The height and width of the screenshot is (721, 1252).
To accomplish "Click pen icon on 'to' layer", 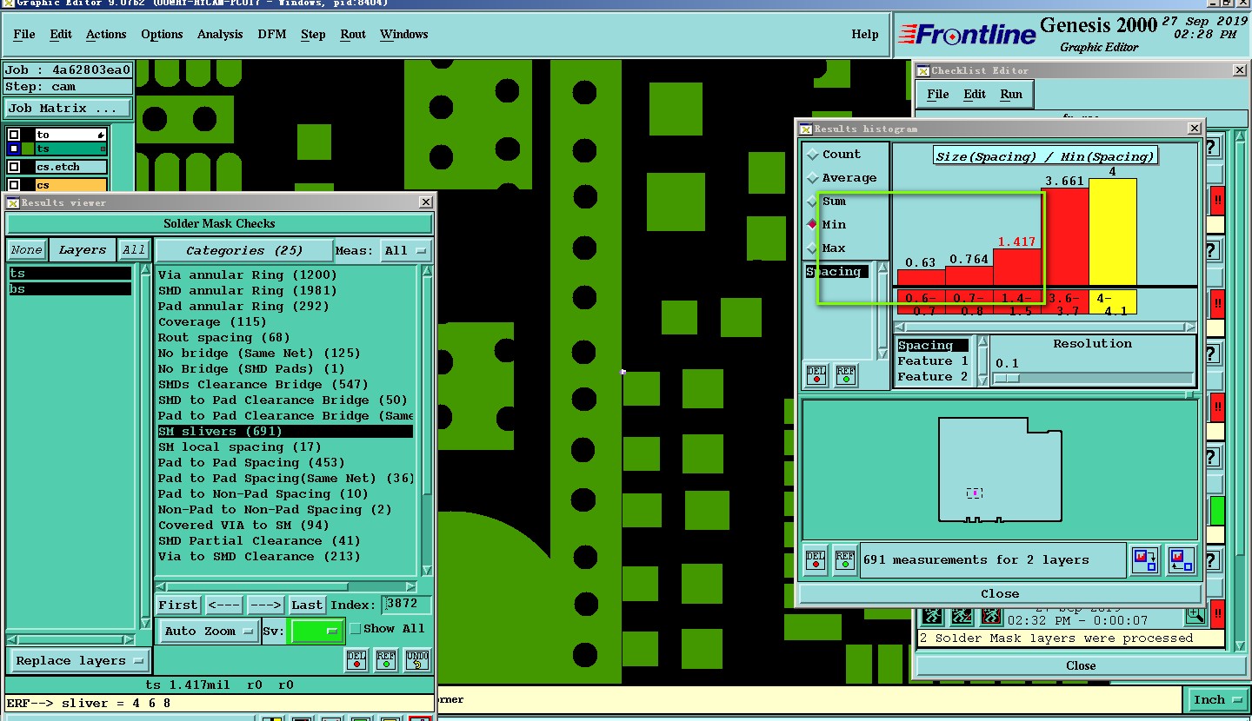I will pyautogui.click(x=102, y=135).
